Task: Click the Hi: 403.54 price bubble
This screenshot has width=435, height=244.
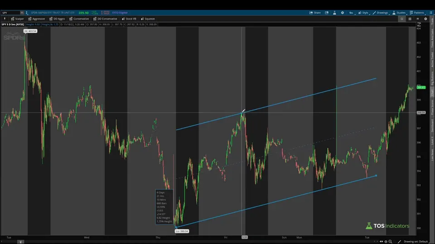Action: click(x=30, y=31)
